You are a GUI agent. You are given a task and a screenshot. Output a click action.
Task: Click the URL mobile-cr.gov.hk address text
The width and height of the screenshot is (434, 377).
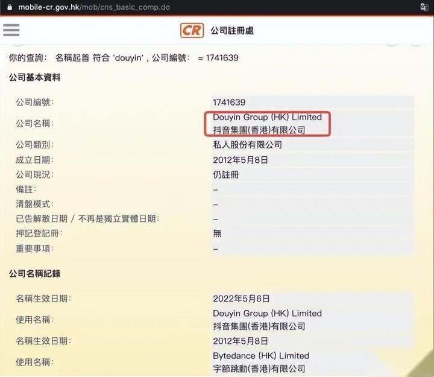[x=94, y=7]
